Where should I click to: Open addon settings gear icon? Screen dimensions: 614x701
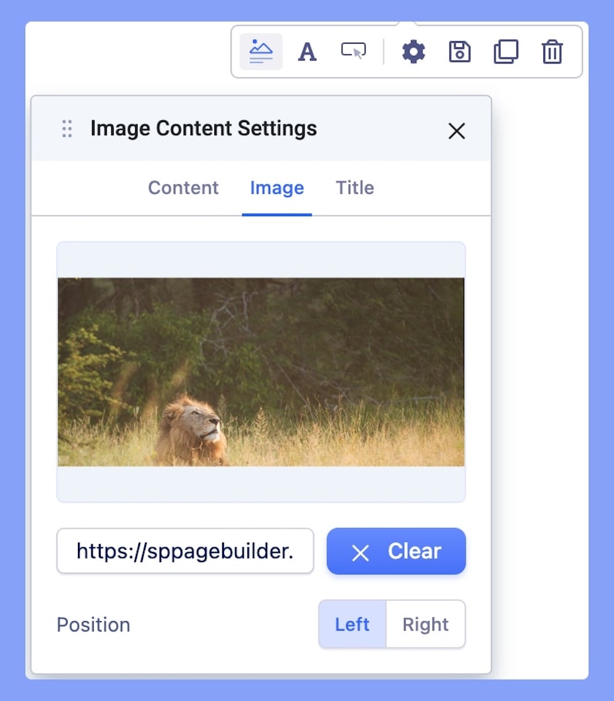(x=413, y=52)
